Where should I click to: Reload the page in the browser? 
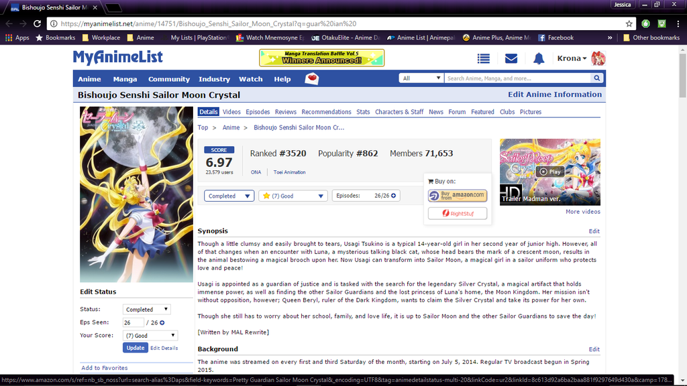tap(38, 23)
